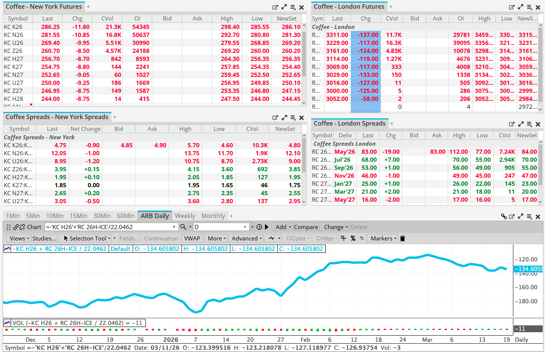Open the interval D combo box dropdown
The height and width of the screenshot is (352, 545).
click(245, 227)
